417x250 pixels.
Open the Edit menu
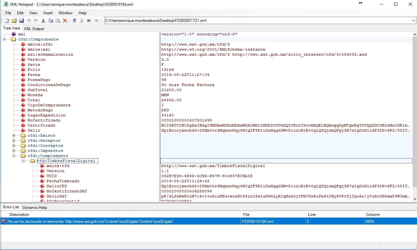[20, 13]
